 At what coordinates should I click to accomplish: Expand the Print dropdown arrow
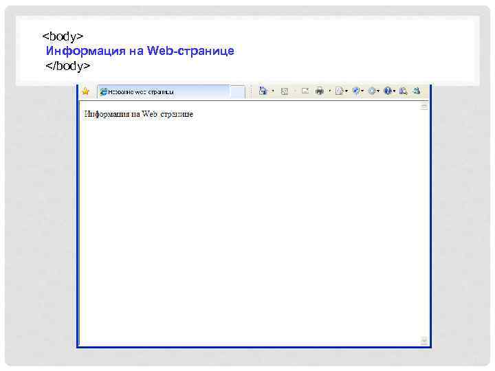[x=330, y=91]
